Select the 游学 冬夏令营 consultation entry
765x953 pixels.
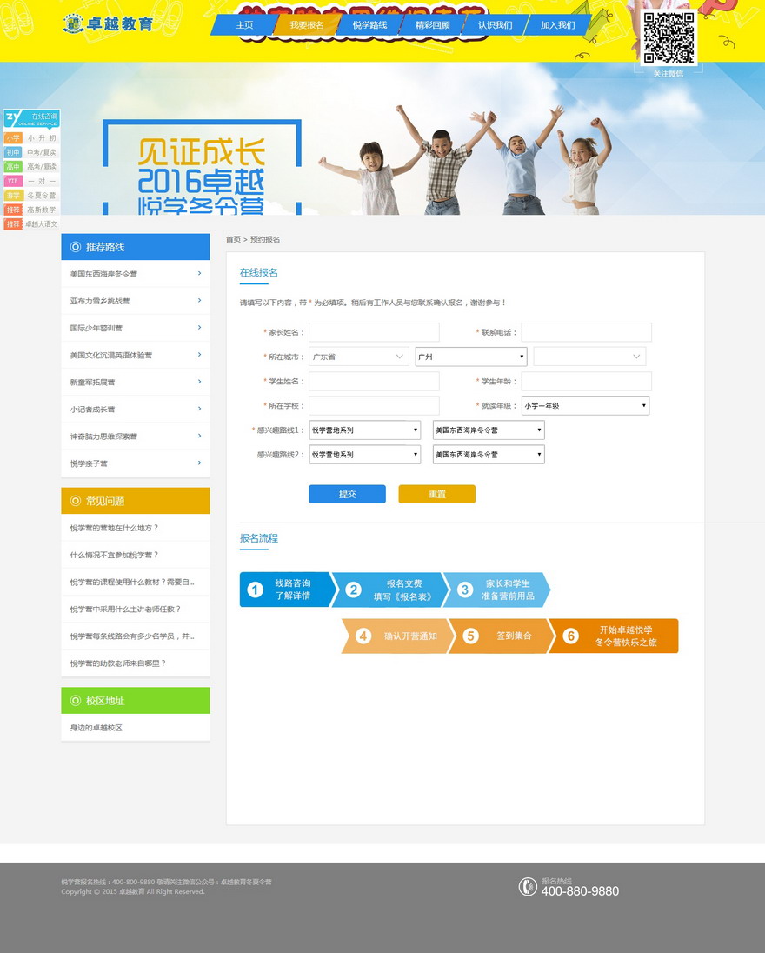(31, 195)
